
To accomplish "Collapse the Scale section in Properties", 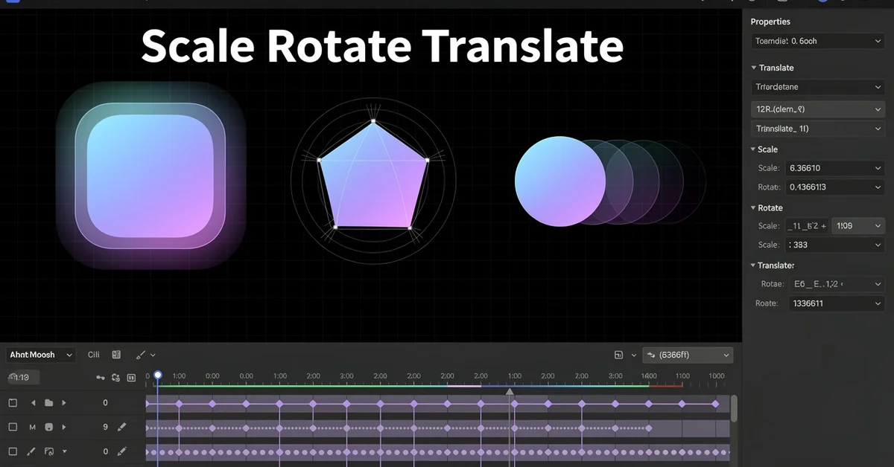I will (753, 149).
